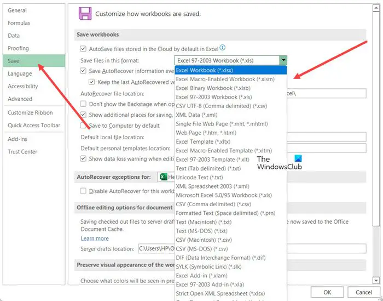Choose Excel 97-2003 Workbook (*.xls) in list
Viewport: 383px width, 301px height.
point(230,97)
